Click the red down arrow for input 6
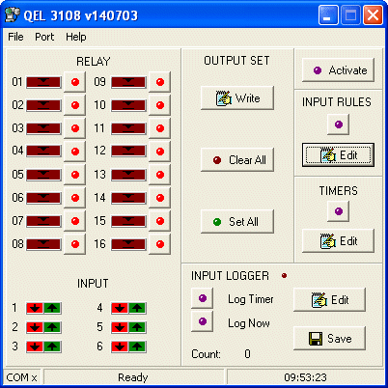Viewport: 388px width, 388px height. pos(120,346)
